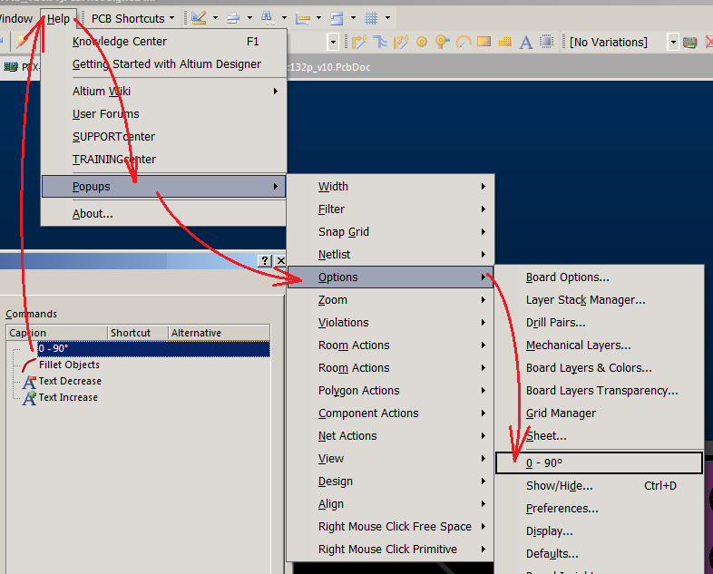Select the place polygon pour tool
Viewport: 713px width, 574px height.
pyautogui.click(x=504, y=43)
